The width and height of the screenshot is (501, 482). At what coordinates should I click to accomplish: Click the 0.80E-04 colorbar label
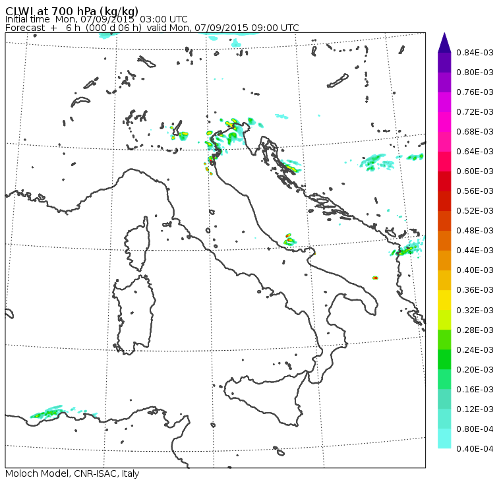(x=475, y=429)
